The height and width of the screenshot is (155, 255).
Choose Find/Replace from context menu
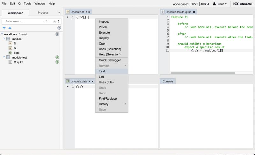click(112, 99)
